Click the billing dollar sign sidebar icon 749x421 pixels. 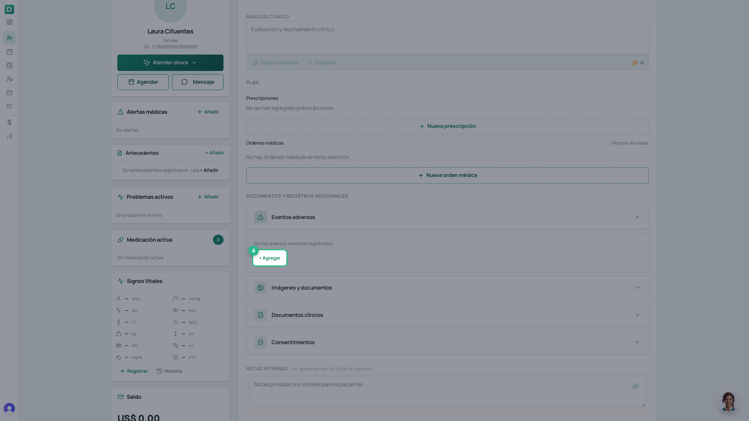point(9,122)
